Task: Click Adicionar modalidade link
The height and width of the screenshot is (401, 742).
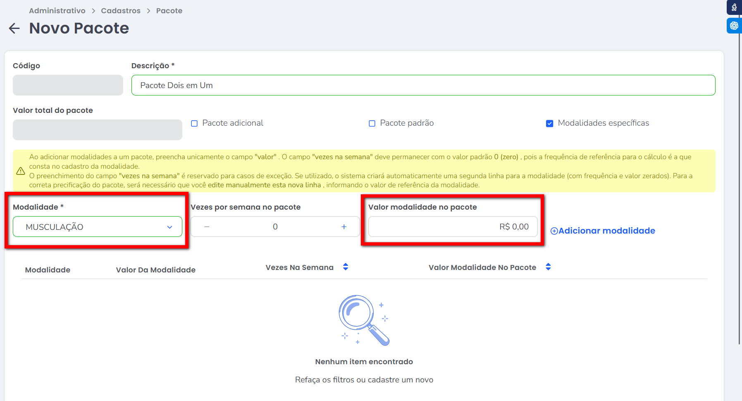Action: click(x=603, y=231)
